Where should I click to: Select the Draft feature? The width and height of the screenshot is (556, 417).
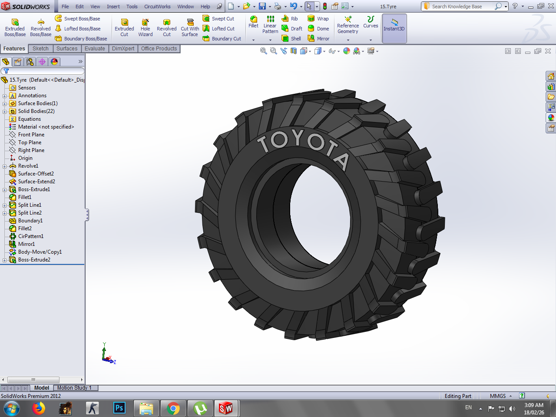click(292, 29)
